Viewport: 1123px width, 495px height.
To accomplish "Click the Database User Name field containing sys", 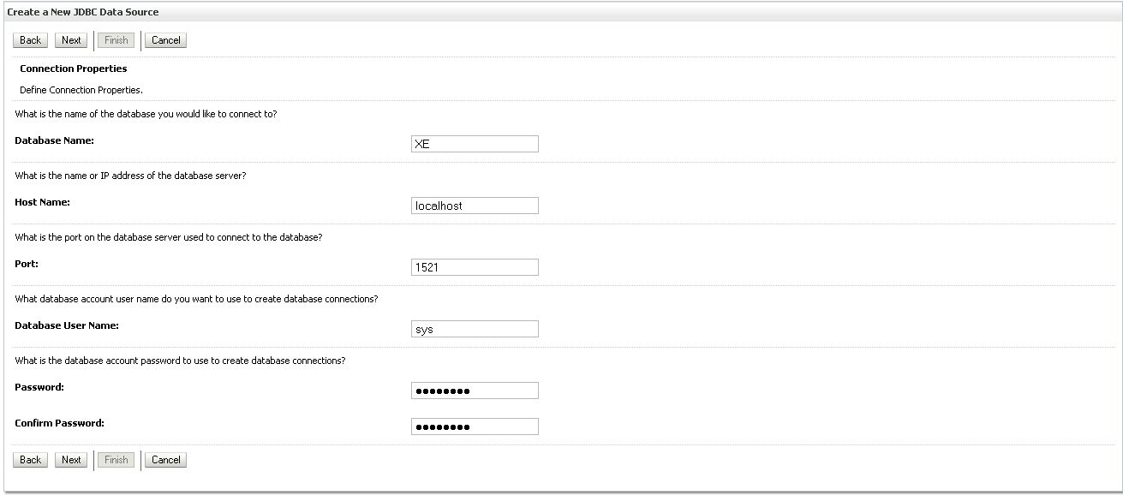I will pyautogui.click(x=475, y=329).
